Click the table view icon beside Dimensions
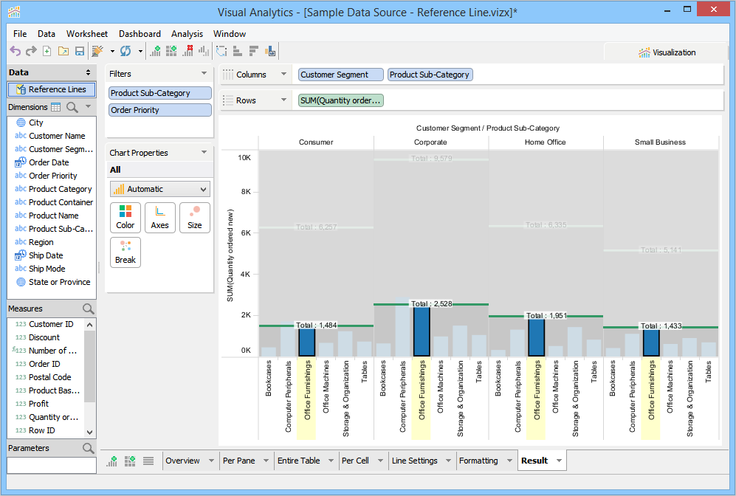736x496 pixels. click(56, 107)
